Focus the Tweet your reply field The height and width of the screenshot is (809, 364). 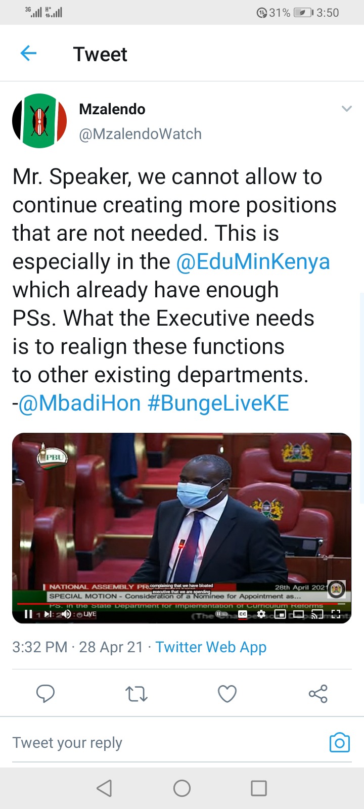pos(167,743)
